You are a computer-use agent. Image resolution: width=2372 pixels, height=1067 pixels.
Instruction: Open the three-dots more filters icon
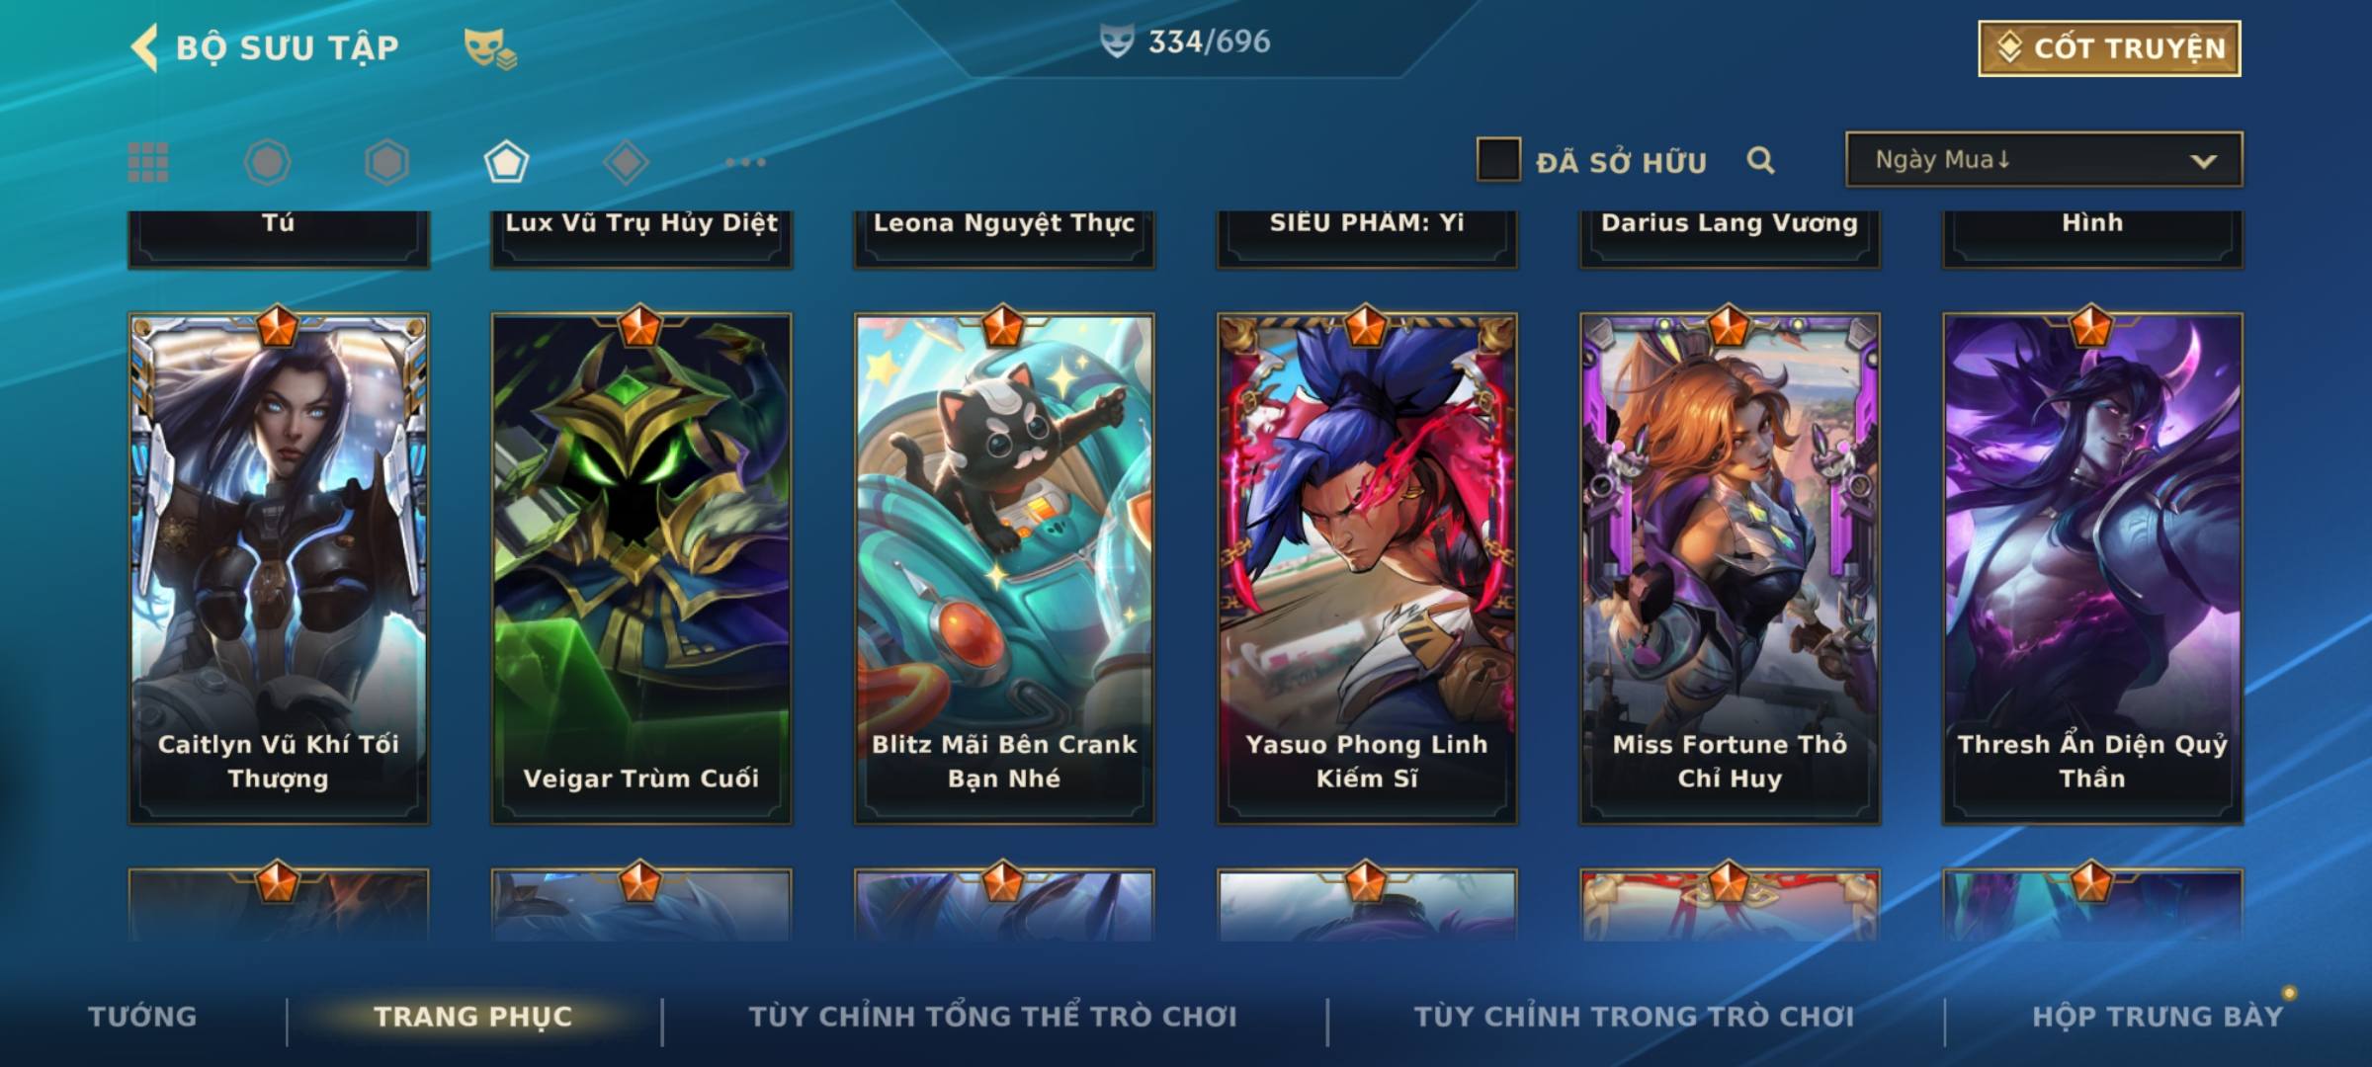click(745, 162)
